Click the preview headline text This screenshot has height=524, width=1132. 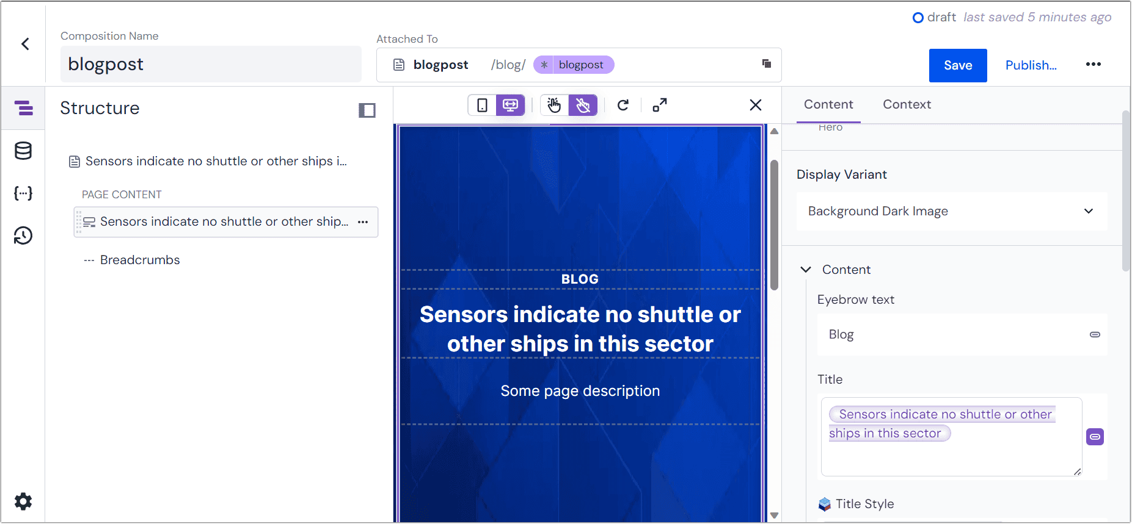[x=580, y=329]
